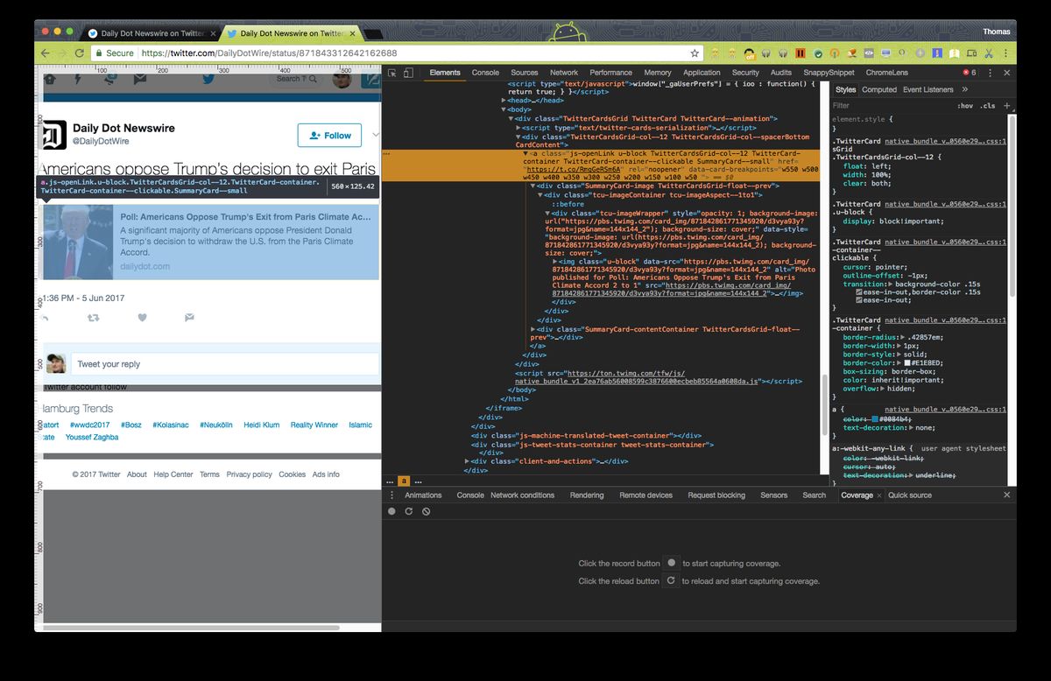The height and width of the screenshot is (681, 1051).
Task: Activate the inspect element picker in DevTools
Action: click(x=393, y=73)
